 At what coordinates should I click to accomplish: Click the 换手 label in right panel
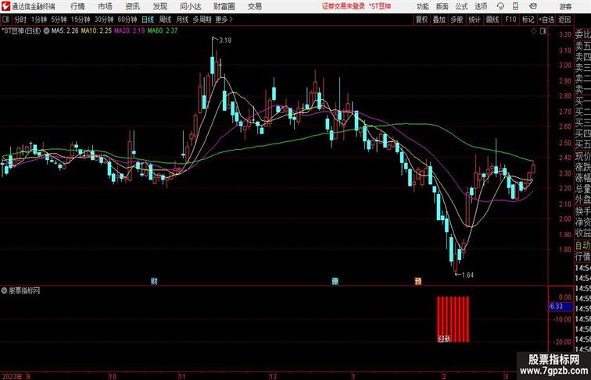pyautogui.click(x=582, y=211)
